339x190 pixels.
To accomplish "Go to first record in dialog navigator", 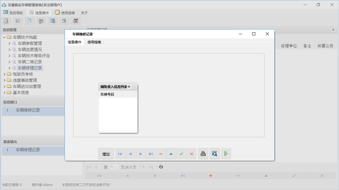I will point(120,154).
